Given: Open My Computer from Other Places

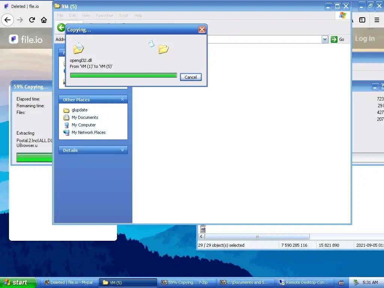Looking at the screenshot, I should (84, 125).
